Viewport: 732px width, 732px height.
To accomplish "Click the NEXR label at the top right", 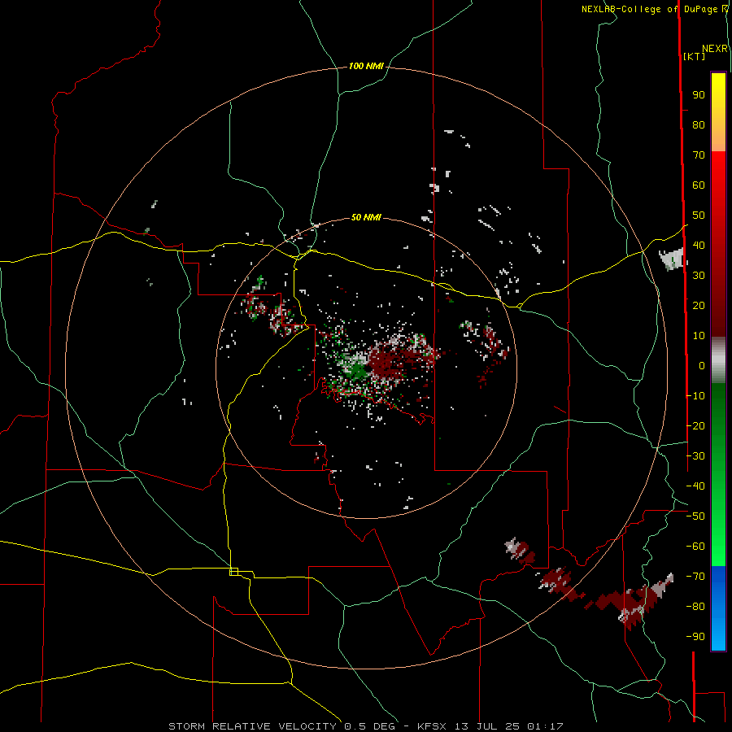I will coord(715,49).
